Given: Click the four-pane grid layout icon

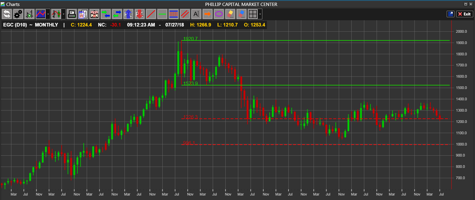Looking at the screenshot, I should (x=253, y=14).
